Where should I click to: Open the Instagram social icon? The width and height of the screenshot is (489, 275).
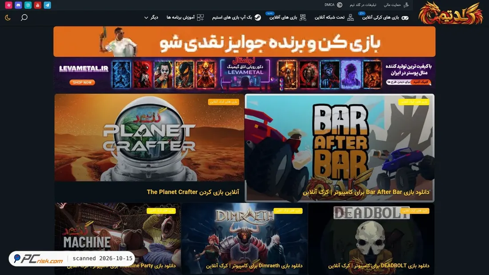[x=28, y=5]
